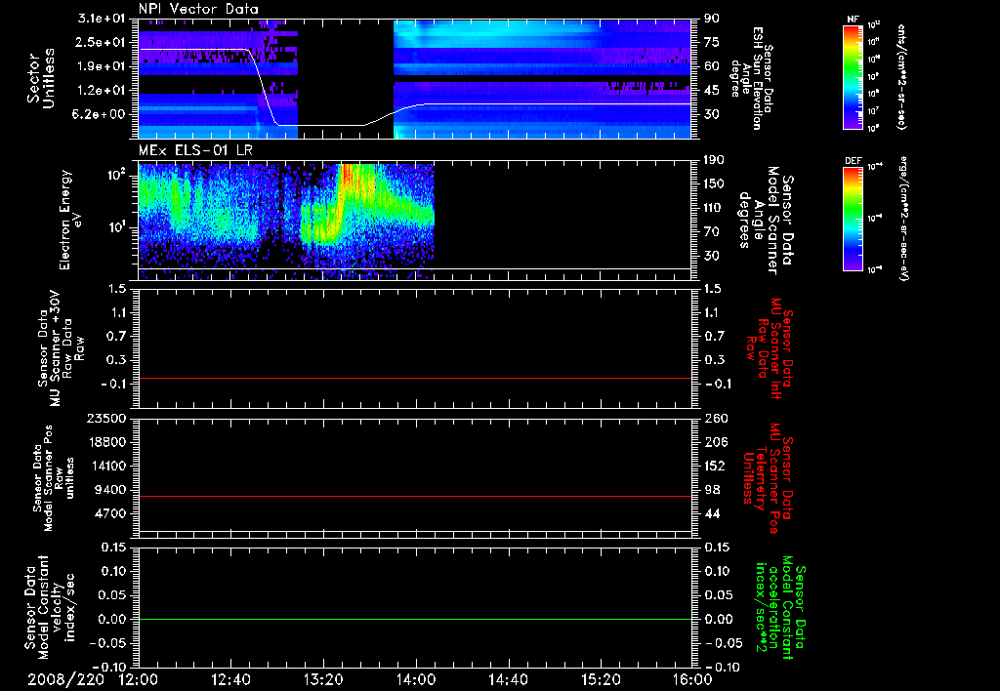
Task: Click the 3.1e+01 sector tick label
Action: click(102, 19)
